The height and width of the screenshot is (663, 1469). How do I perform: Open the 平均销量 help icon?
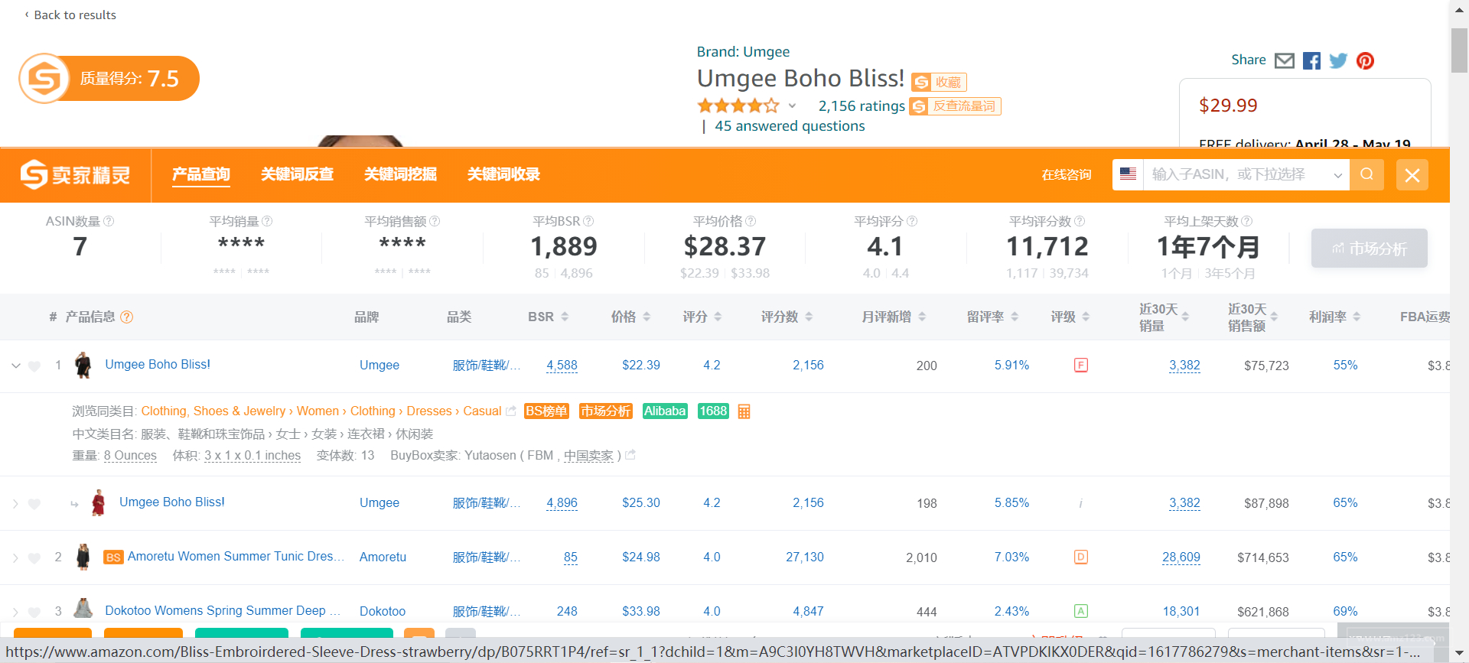click(x=267, y=221)
